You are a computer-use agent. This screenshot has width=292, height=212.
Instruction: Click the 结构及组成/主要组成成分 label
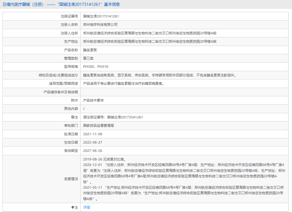coord(58,75)
